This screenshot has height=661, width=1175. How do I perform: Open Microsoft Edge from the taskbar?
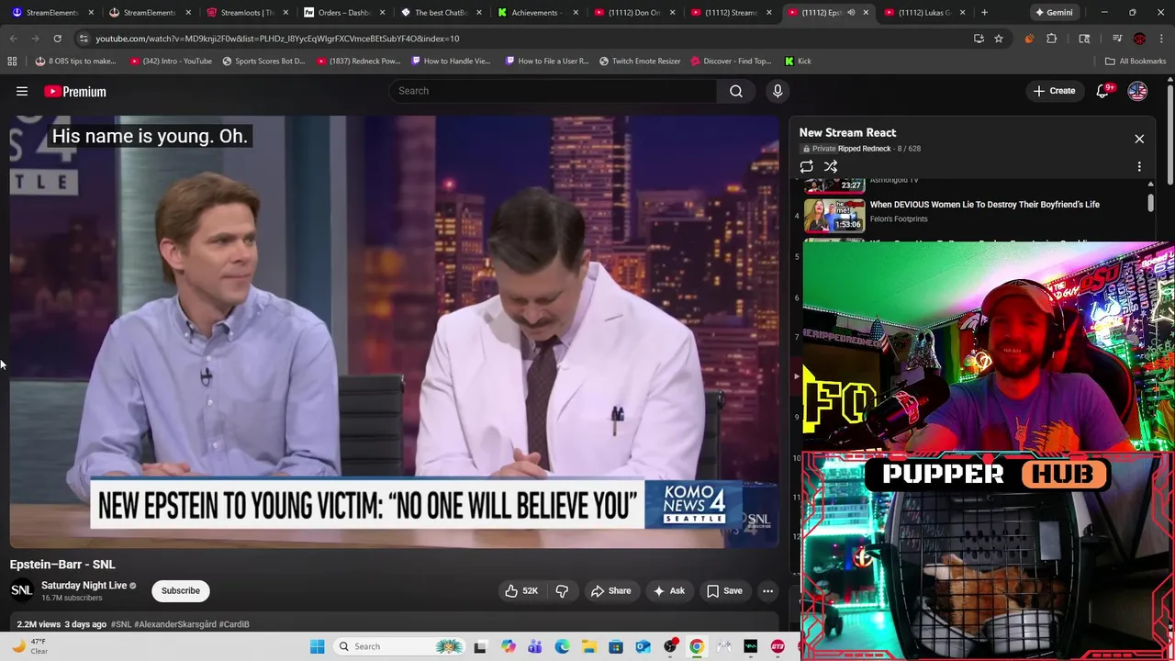(x=562, y=646)
